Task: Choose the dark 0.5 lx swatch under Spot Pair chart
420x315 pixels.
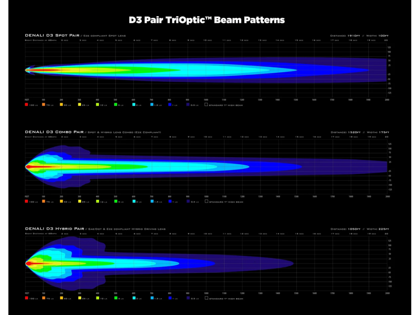Action: tap(188, 105)
